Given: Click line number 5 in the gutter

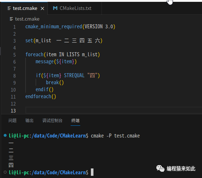Looking at the screenshot, I should [x=15, y=55].
